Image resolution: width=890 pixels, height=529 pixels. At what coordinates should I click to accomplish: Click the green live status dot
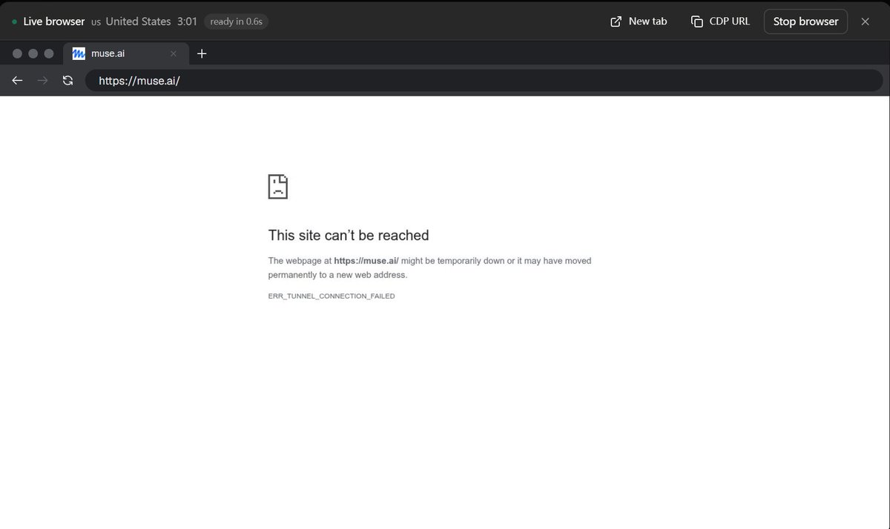pos(14,21)
